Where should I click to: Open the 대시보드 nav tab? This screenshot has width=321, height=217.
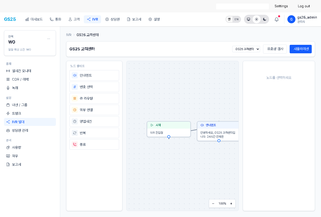tap(34, 19)
